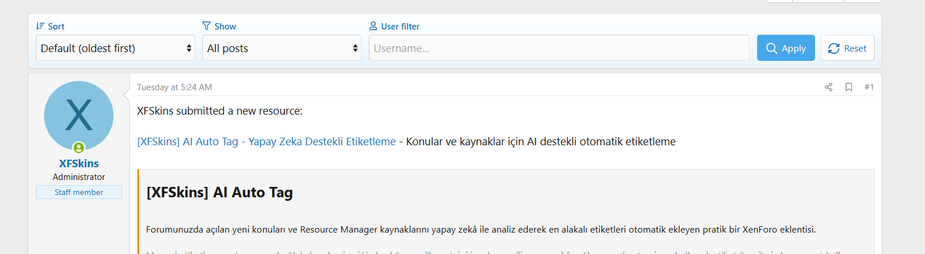Open XFSkins username profile link
925x254 pixels.
79,163
